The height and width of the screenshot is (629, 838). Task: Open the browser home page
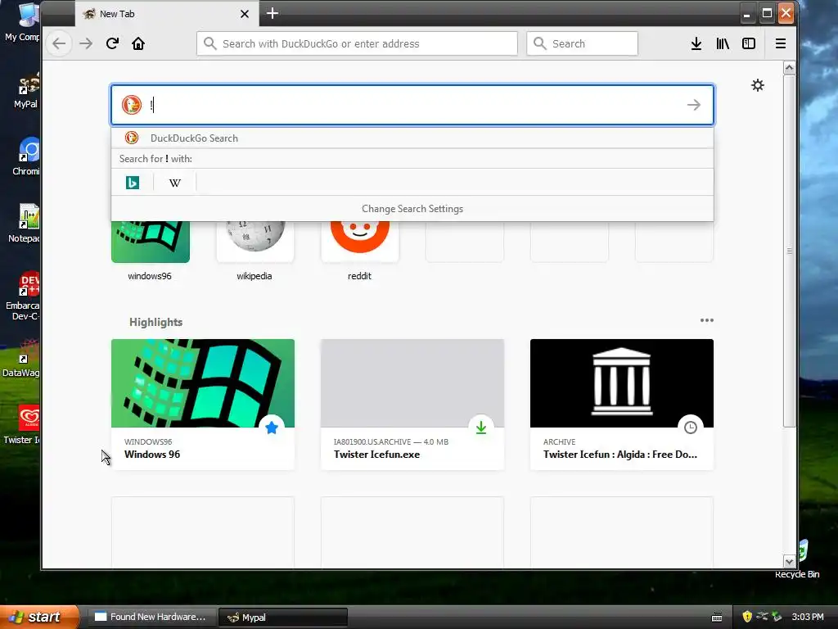point(138,44)
